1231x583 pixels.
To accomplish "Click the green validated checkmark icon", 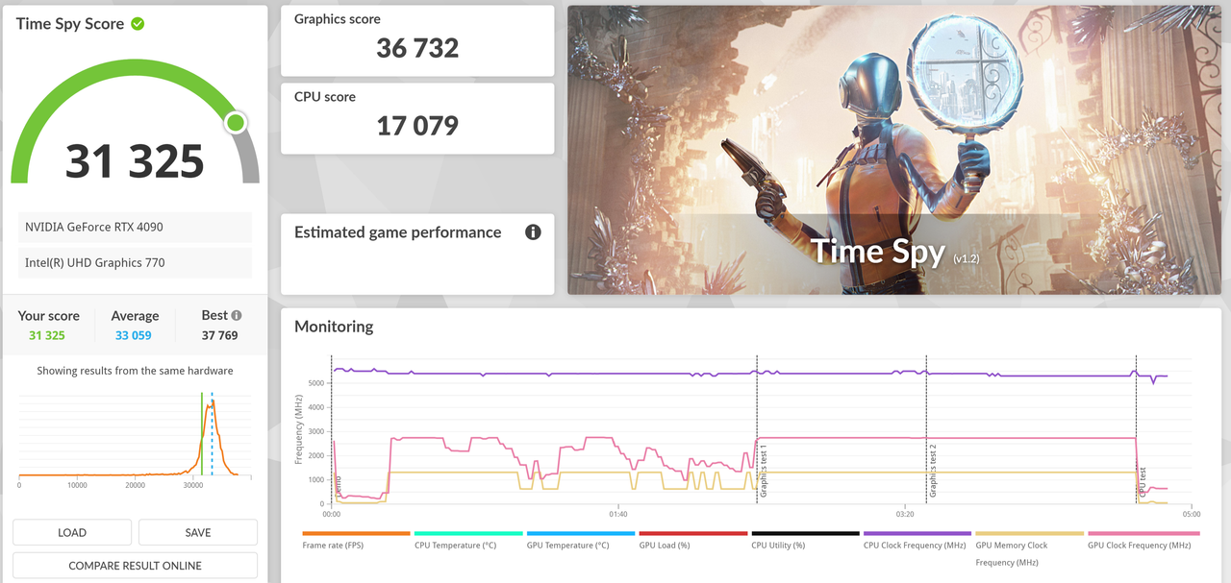I will (138, 23).
